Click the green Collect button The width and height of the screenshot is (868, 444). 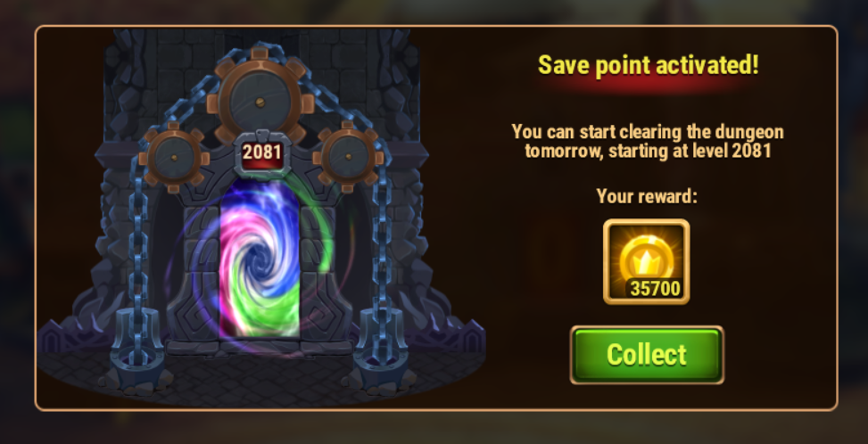647,355
